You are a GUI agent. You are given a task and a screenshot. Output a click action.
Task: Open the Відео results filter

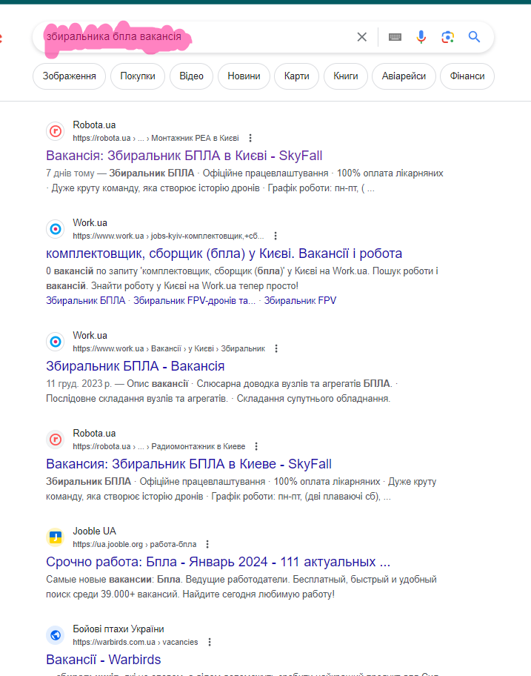coord(191,76)
